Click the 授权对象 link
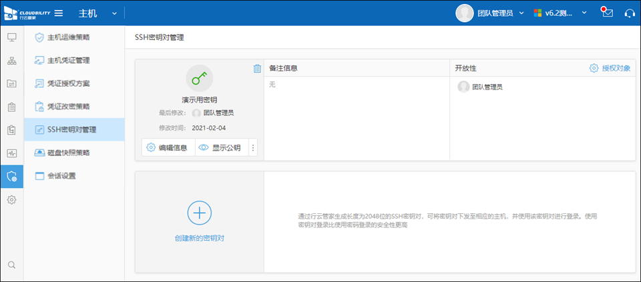Screen dimensions: 641x282 (x=610, y=68)
